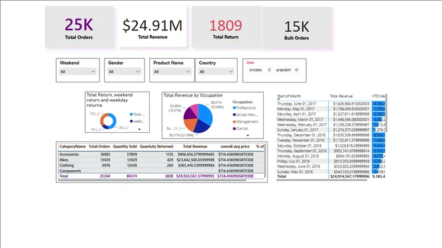The image size is (442, 248).
Task: Open calendar picker beside 1/1/2015 start date
Action: point(269,70)
